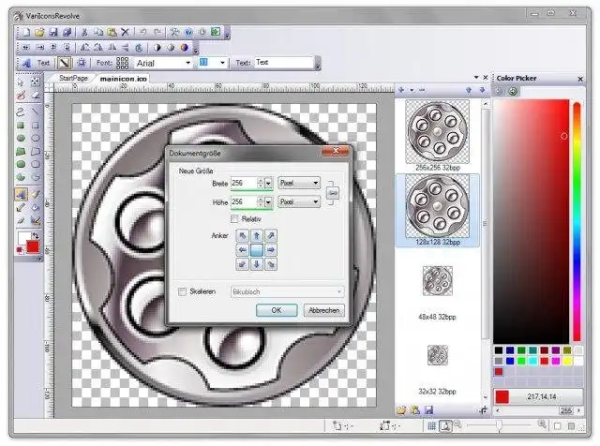Open the Höhe value dropdown arrow

(269, 201)
